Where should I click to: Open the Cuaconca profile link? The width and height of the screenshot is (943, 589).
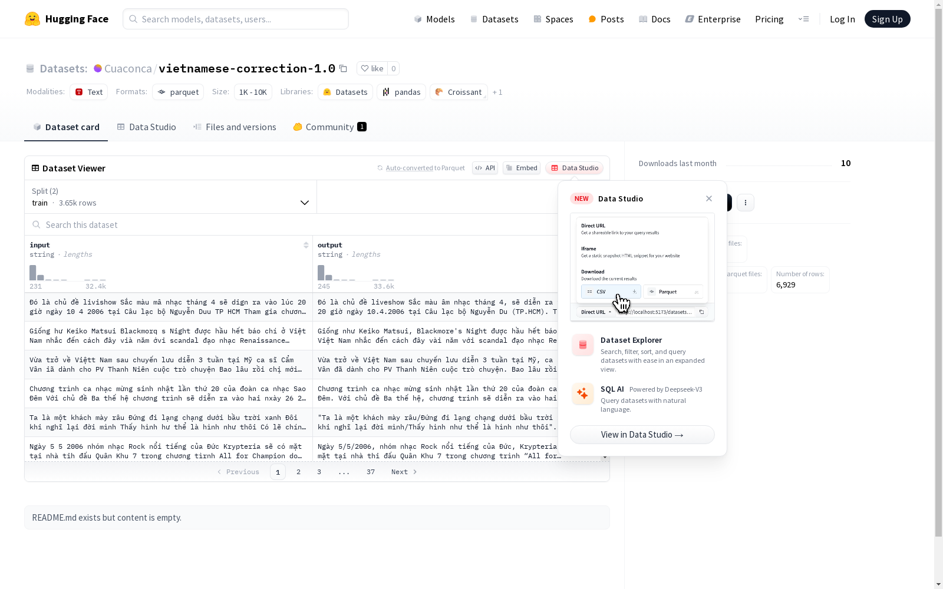(128, 68)
